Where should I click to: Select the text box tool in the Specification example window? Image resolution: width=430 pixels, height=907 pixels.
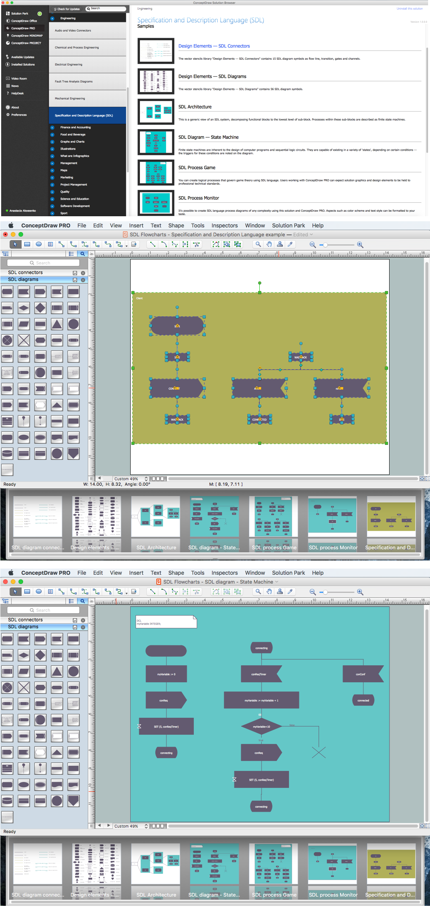point(50,244)
